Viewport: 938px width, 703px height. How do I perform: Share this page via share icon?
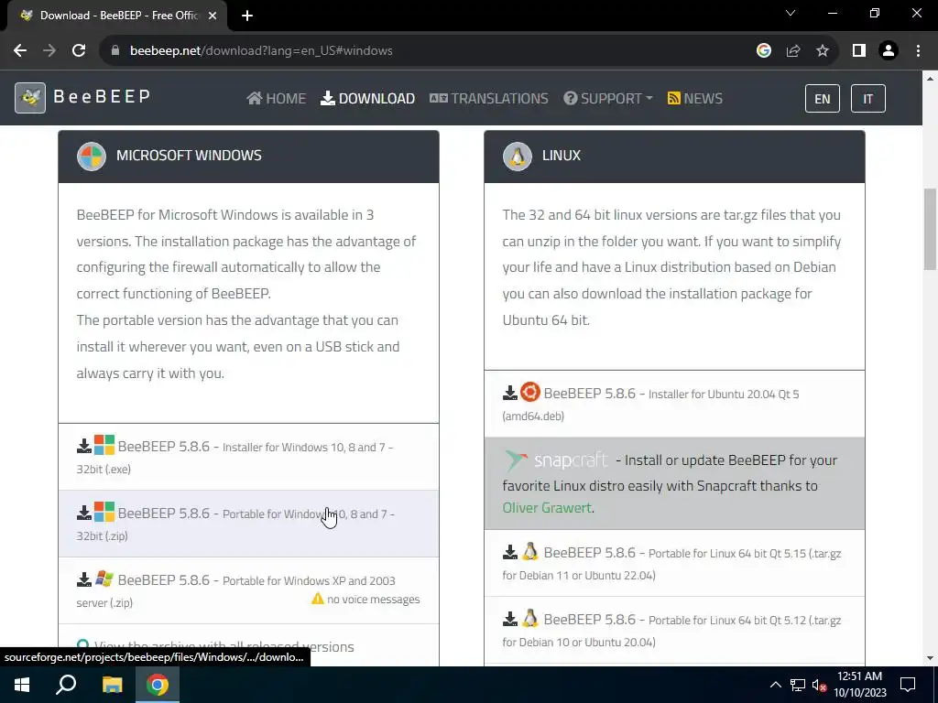[793, 51]
